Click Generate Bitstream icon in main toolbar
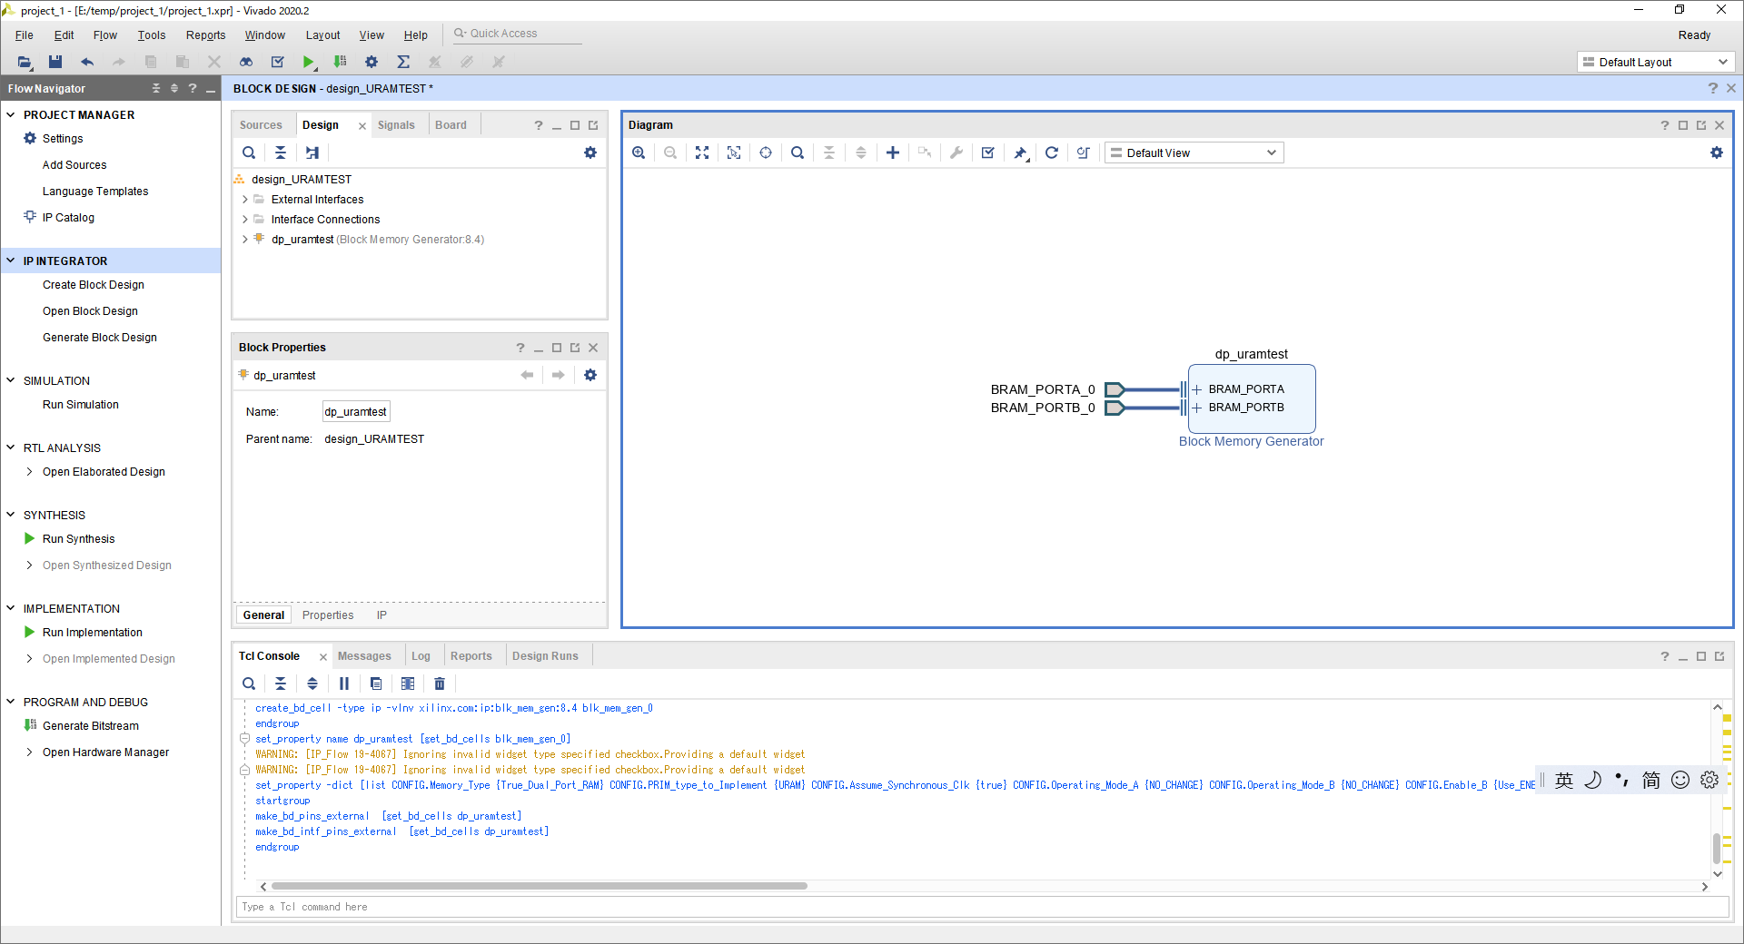 [x=340, y=62]
